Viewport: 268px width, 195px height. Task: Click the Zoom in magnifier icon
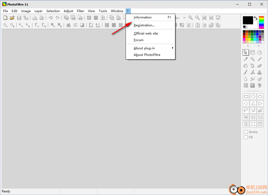[191, 18]
